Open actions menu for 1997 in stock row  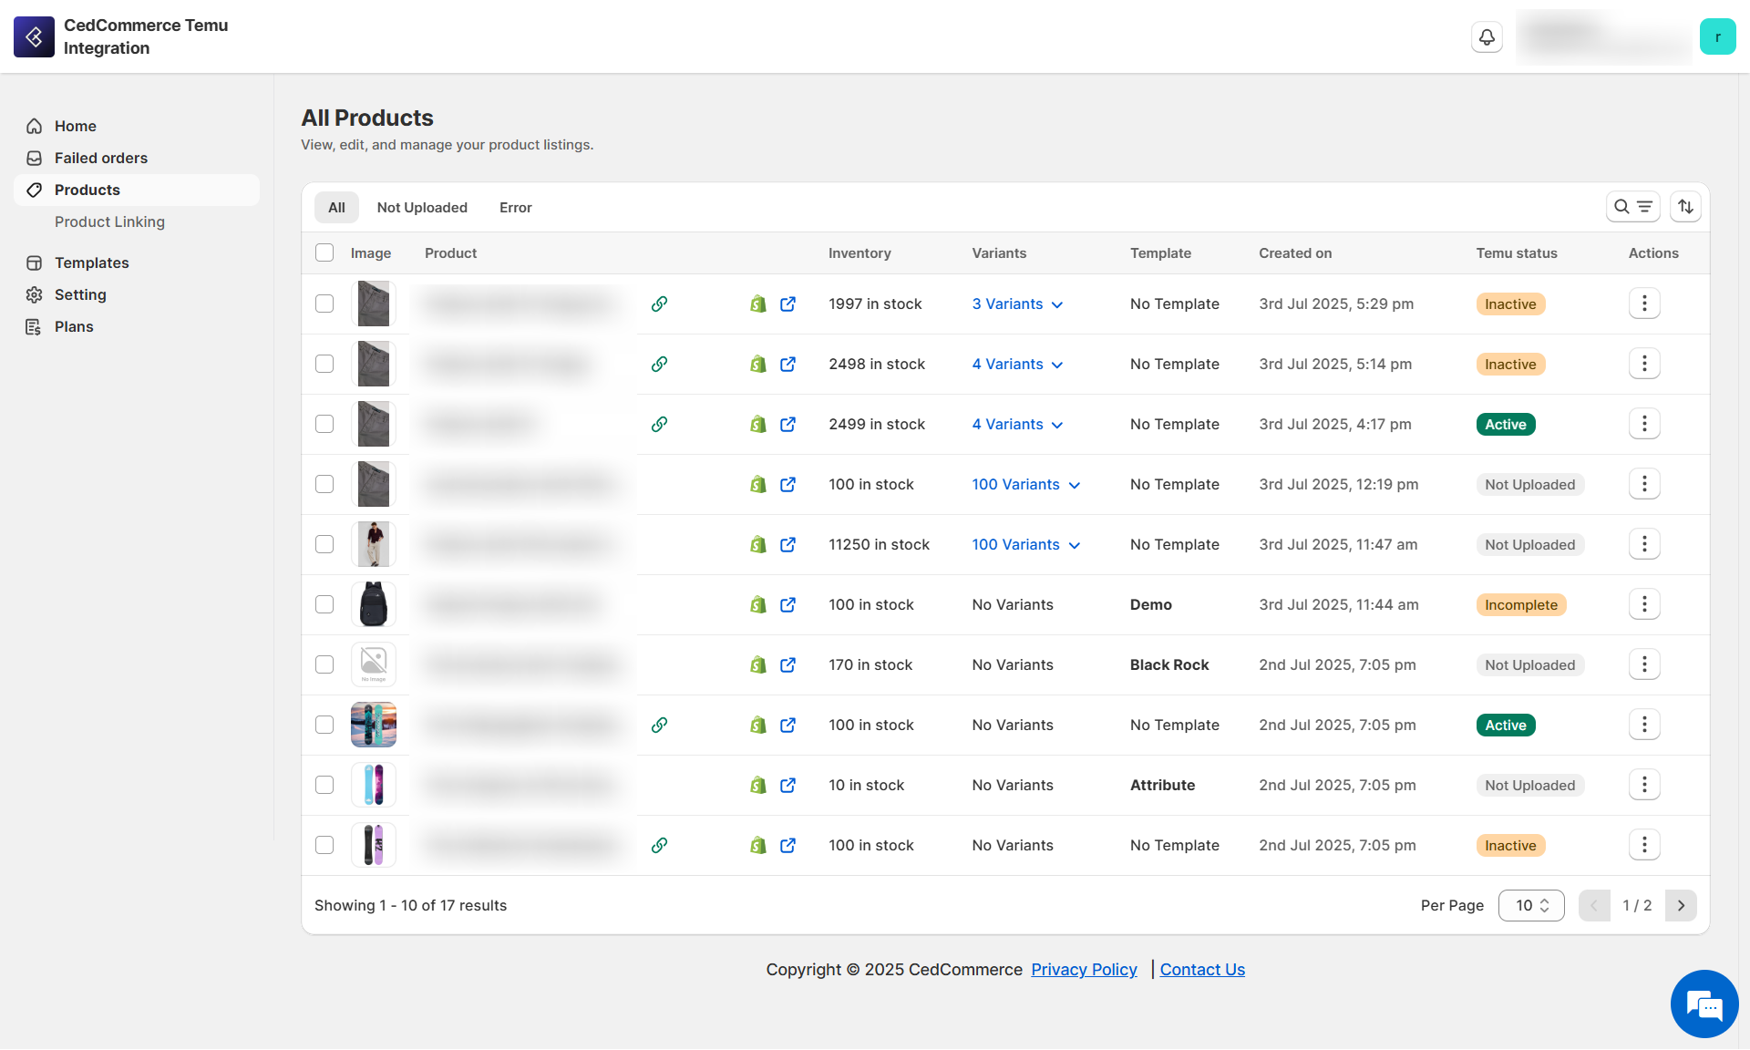tap(1644, 304)
